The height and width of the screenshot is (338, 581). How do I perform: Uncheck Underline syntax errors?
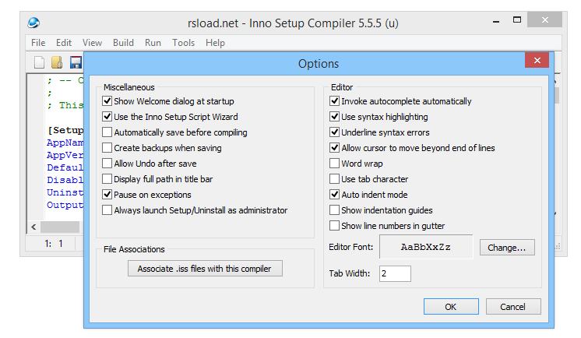(335, 132)
